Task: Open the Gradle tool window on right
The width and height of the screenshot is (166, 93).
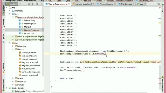Action: click(x=163, y=8)
